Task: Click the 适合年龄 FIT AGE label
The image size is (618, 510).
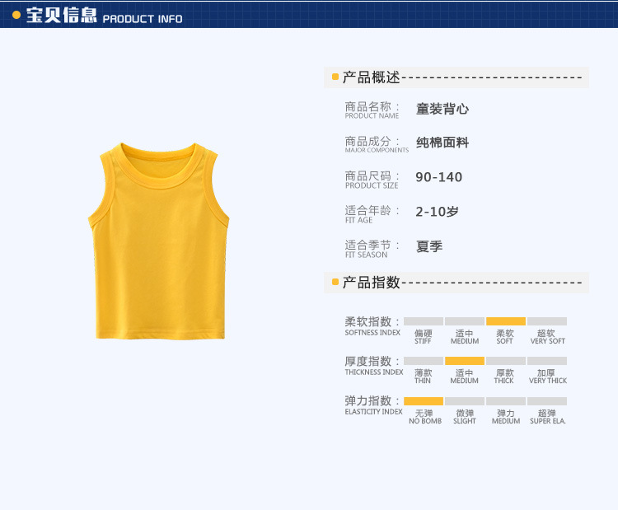Action: (372, 214)
